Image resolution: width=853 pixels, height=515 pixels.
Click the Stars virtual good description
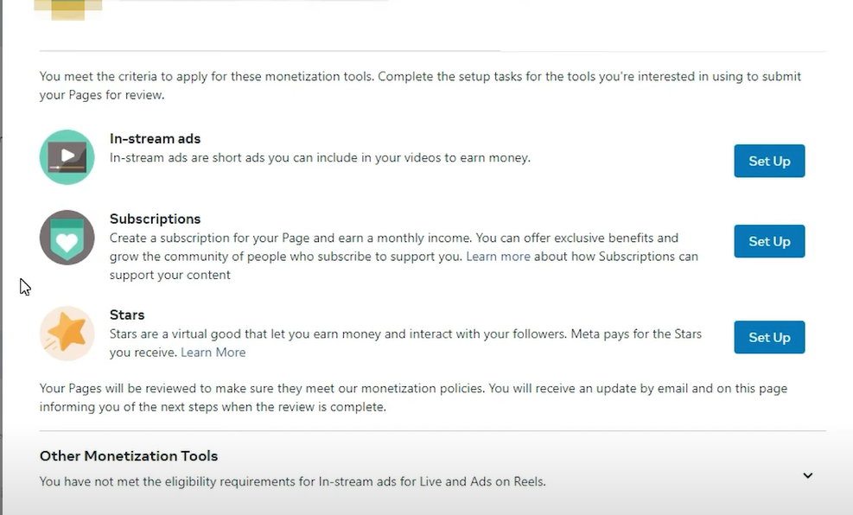(x=405, y=334)
